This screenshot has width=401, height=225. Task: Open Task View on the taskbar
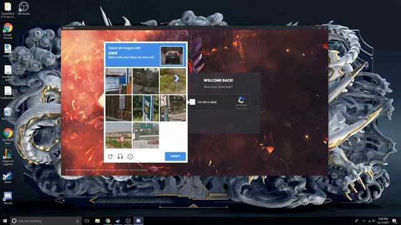pyautogui.click(x=87, y=221)
